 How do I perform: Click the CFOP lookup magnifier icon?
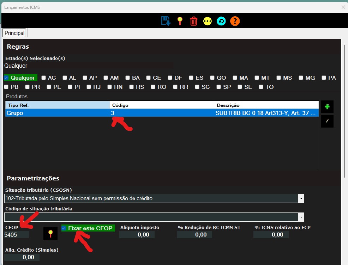click(x=50, y=234)
